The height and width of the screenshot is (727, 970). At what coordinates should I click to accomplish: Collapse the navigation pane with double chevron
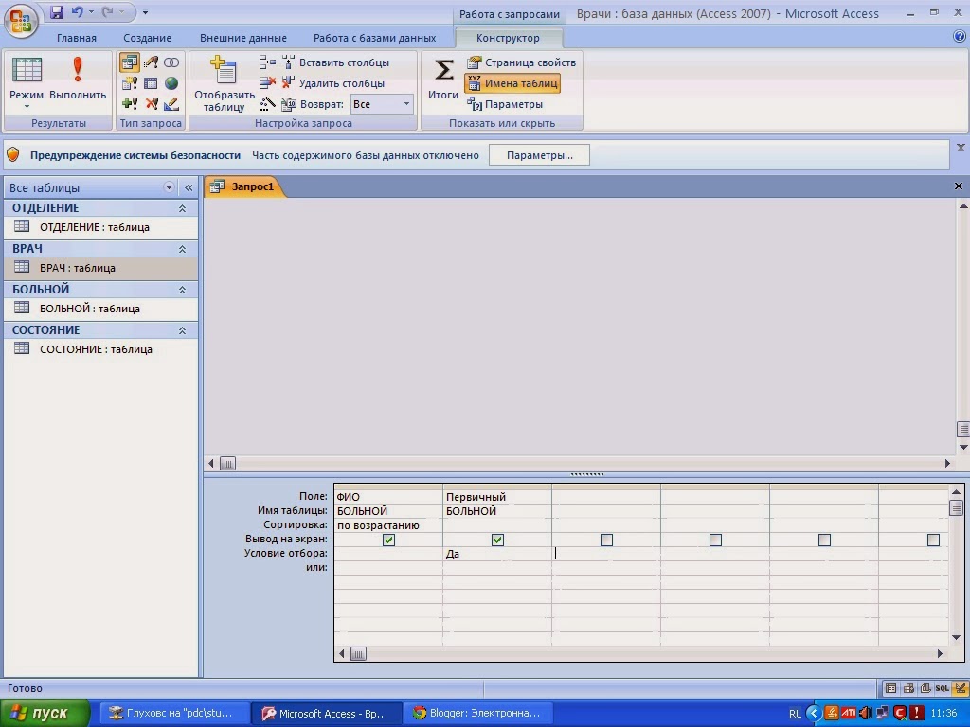pyautogui.click(x=189, y=187)
